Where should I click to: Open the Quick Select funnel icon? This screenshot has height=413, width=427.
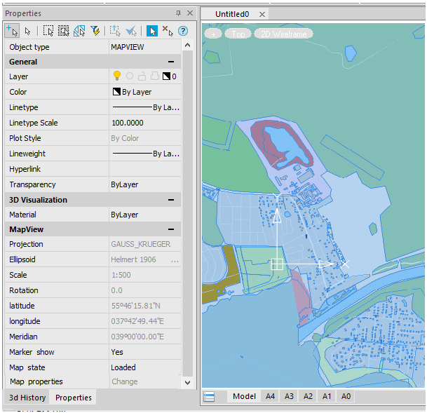(95, 30)
